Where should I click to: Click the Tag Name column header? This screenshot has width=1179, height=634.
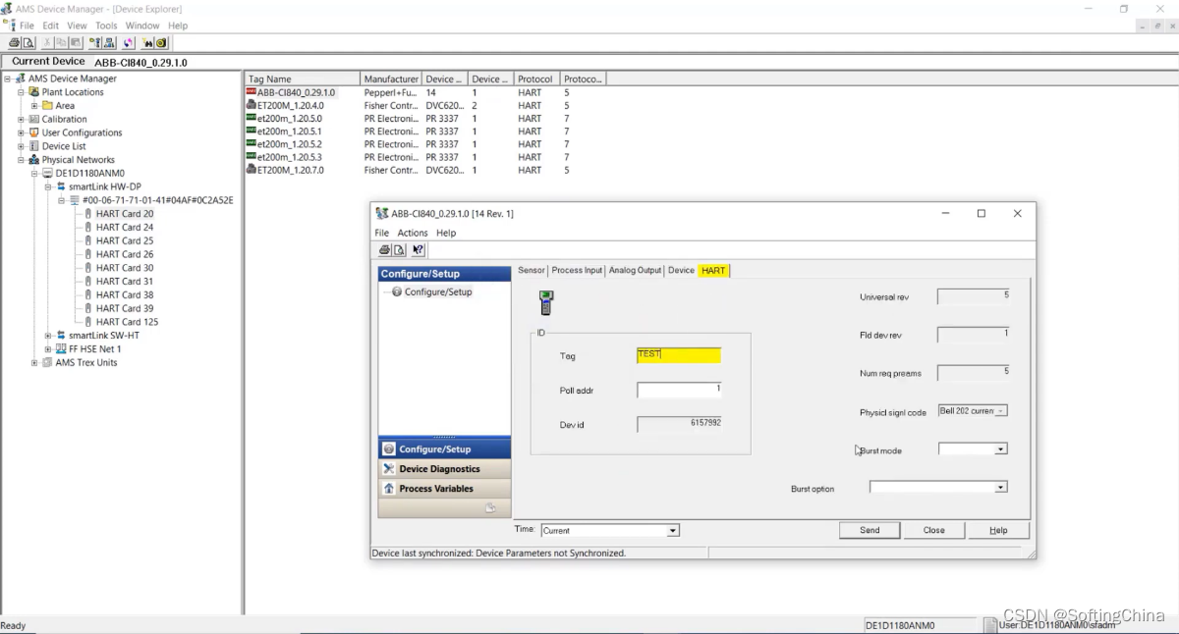tap(303, 79)
